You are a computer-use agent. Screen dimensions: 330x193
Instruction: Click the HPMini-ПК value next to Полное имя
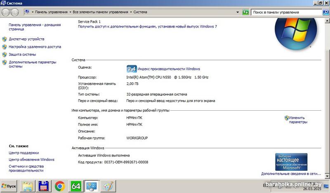pos(134,125)
